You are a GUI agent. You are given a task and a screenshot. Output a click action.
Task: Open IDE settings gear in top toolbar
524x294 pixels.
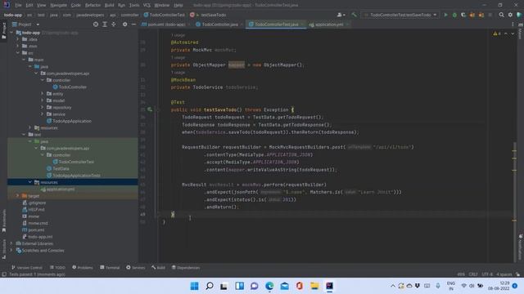[x=510, y=15]
